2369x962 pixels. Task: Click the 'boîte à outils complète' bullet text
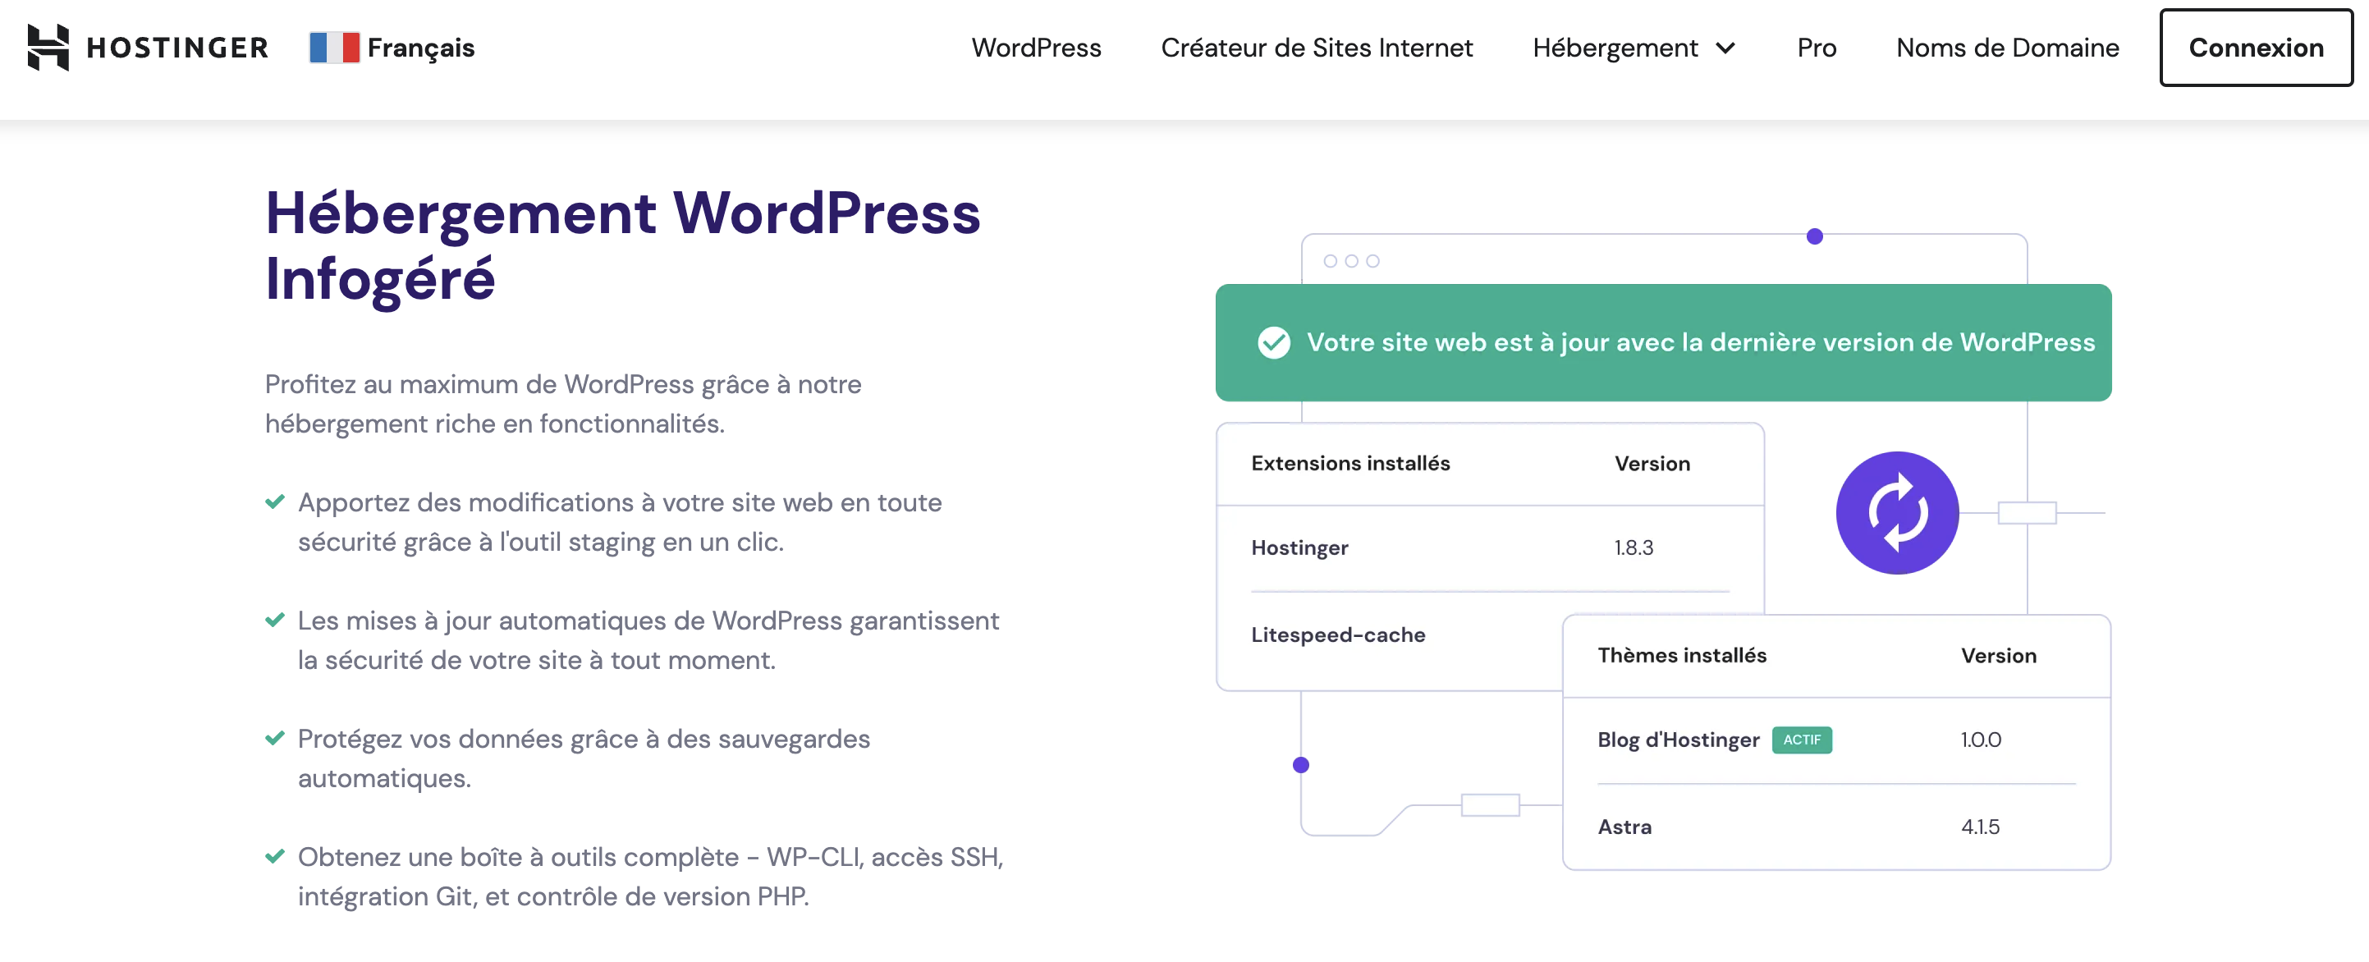[x=650, y=877]
